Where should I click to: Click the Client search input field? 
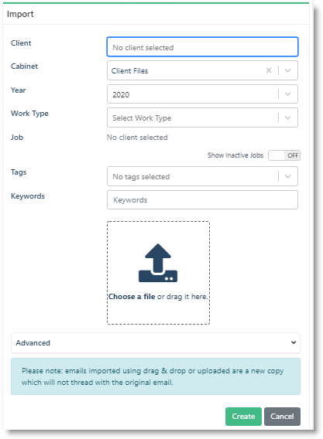[x=202, y=47]
